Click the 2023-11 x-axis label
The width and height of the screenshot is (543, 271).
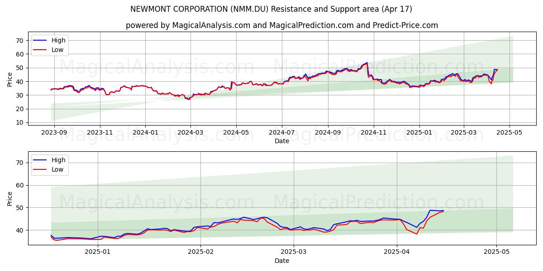[x=100, y=133]
